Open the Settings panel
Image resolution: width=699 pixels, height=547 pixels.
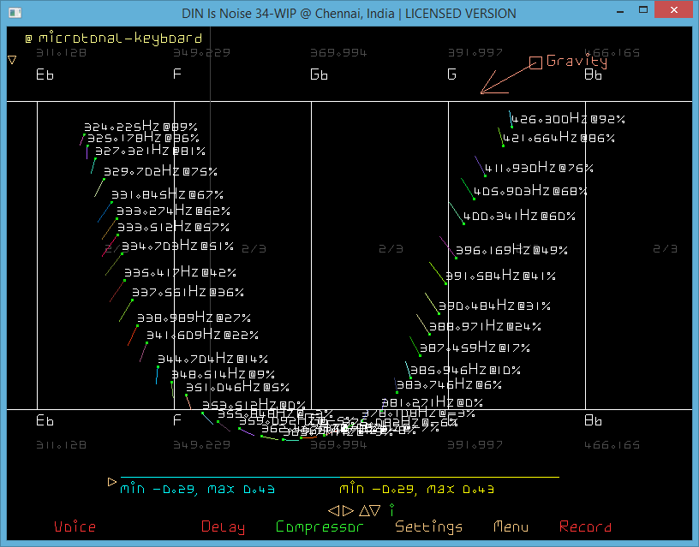point(428,527)
